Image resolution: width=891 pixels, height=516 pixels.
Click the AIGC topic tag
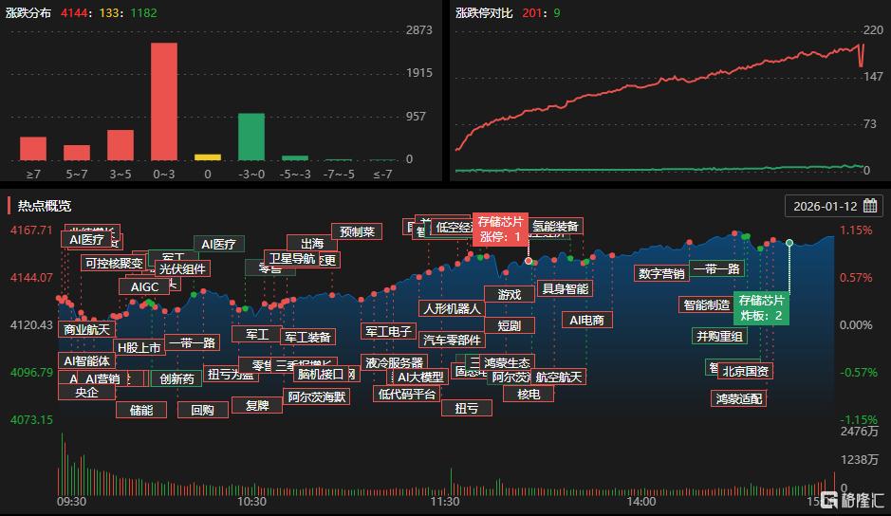click(144, 287)
